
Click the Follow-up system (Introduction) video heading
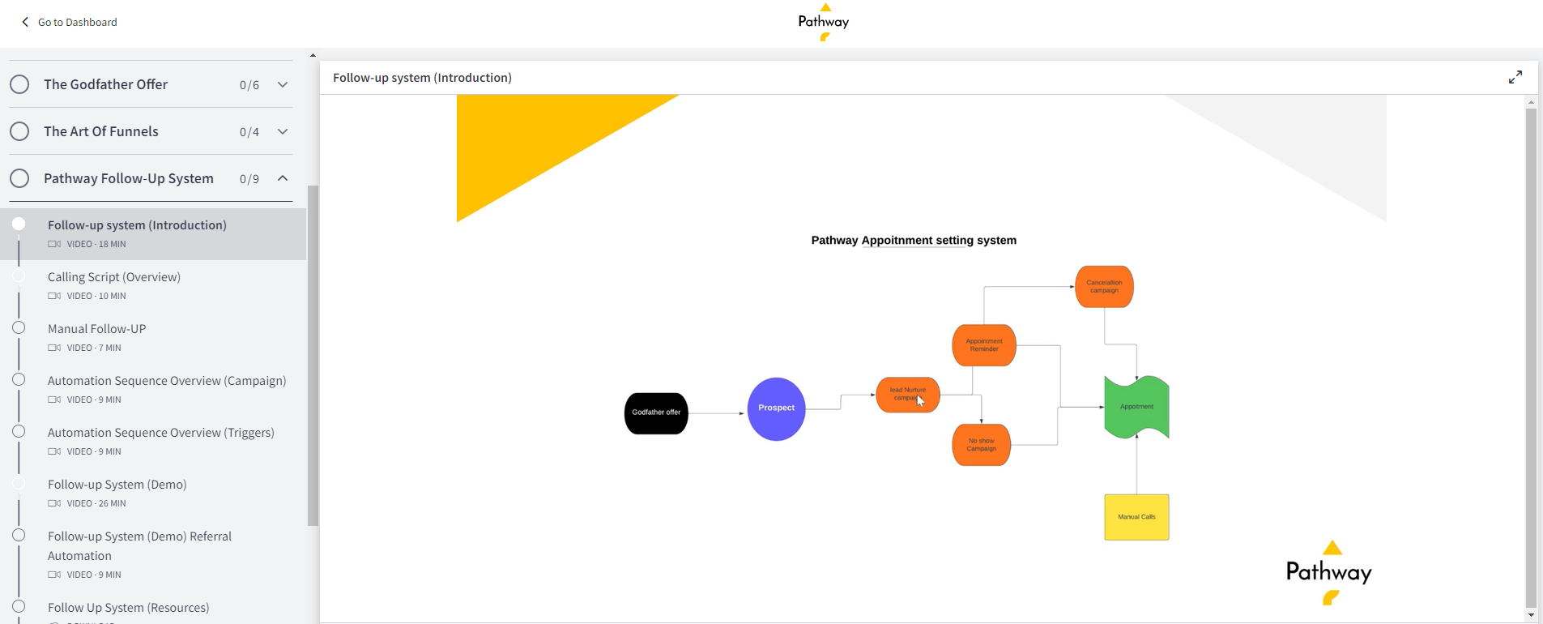(x=422, y=78)
